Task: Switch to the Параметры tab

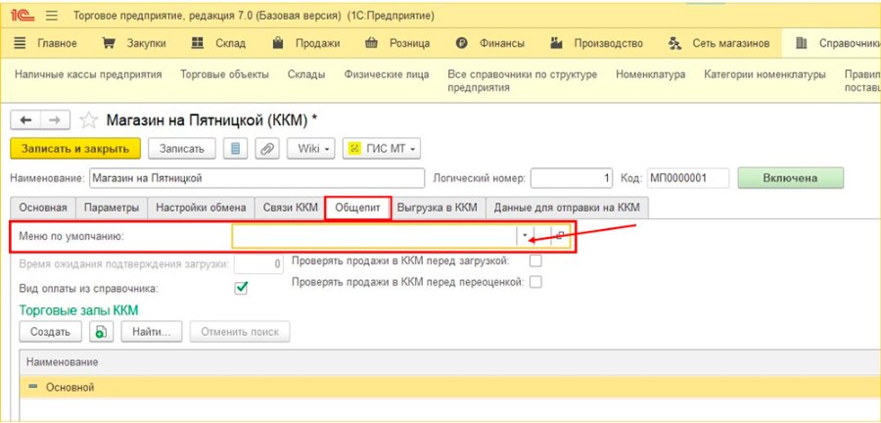Action: (x=112, y=208)
